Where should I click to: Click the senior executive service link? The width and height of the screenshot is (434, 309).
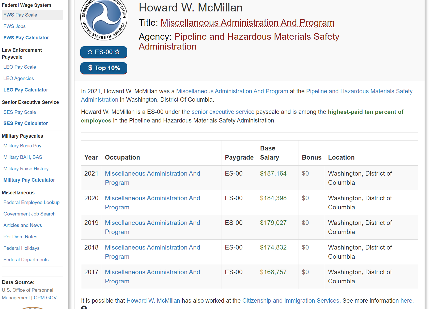pyautogui.click(x=223, y=112)
